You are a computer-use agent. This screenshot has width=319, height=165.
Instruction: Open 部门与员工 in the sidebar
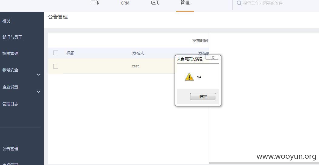tap(12, 37)
